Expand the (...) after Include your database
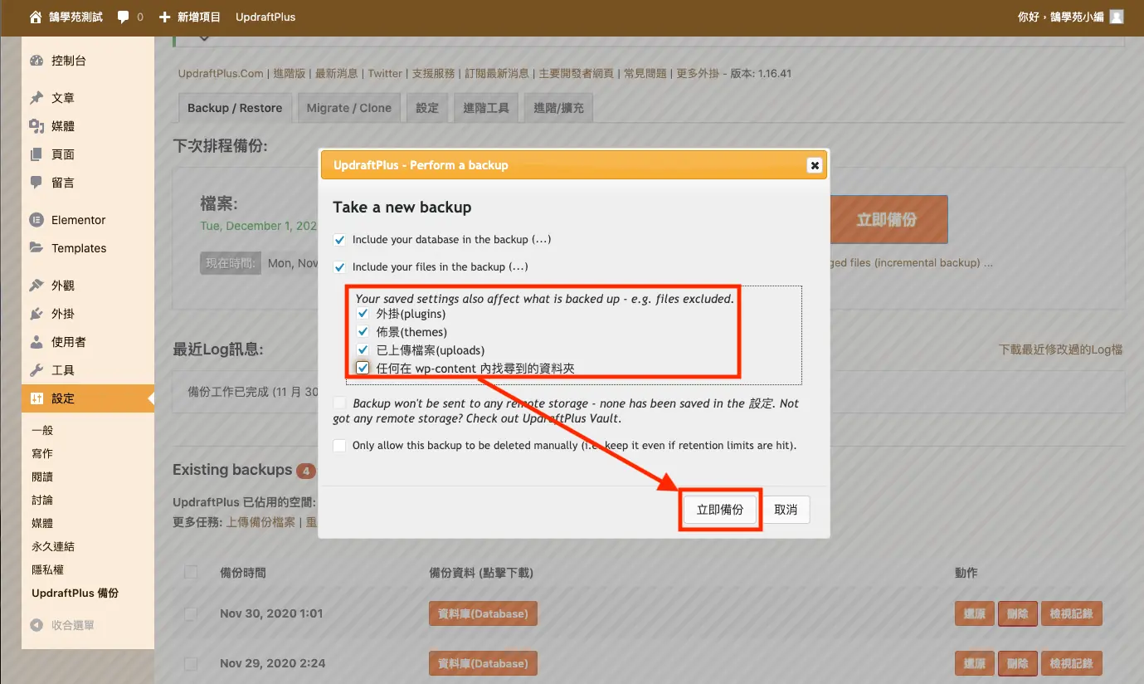 [541, 240]
